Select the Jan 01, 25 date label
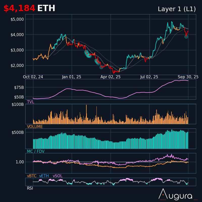This screenshot has height=202, width=202. [x=72, y=77]
